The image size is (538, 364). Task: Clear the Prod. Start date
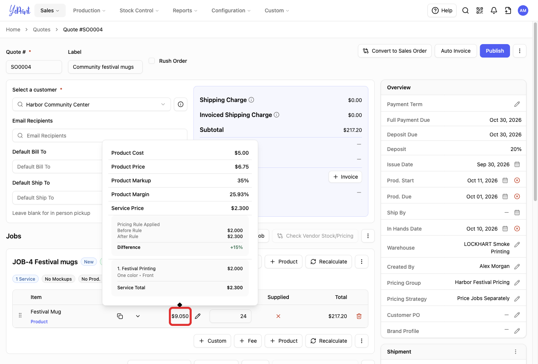click(x=517, y=181)
